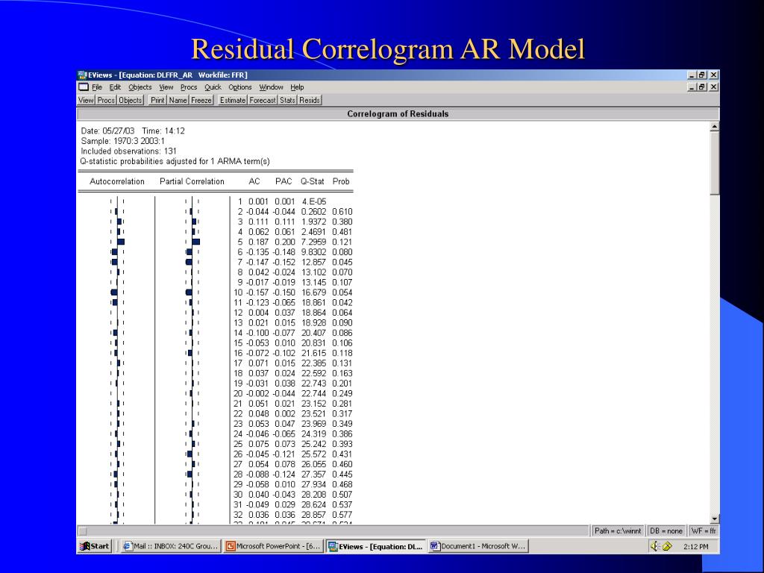Open the File menu
Image resolution: width=764 pixels, height=573 pixels.
tap(97, 87)
